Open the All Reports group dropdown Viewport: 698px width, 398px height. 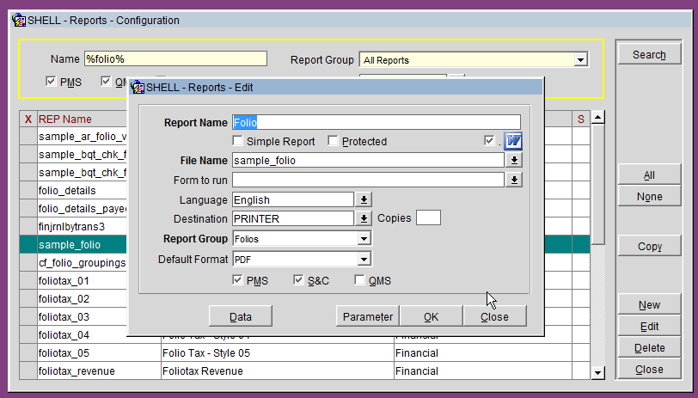click(x=581, y=60)
